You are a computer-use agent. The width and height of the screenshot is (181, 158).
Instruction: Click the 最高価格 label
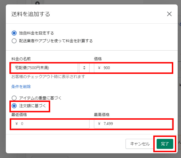coord(102,115)
